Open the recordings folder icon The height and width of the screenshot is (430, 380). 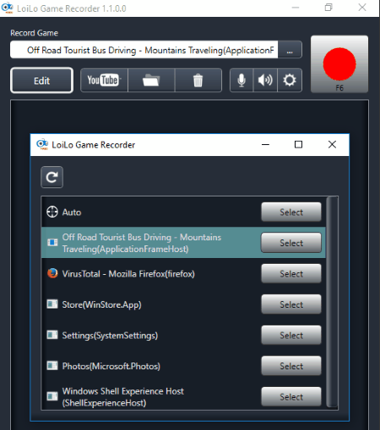coord(151,80)
